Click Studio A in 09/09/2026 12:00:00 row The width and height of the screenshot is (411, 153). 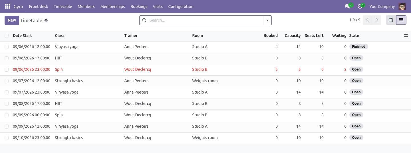click(200, 126)
